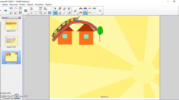179x100 pixels.
Task: Open the Формат menu
Action: pos(30,4)
